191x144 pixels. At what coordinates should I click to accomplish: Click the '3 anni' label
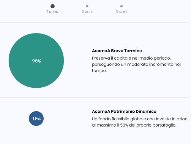pos(87,12)
